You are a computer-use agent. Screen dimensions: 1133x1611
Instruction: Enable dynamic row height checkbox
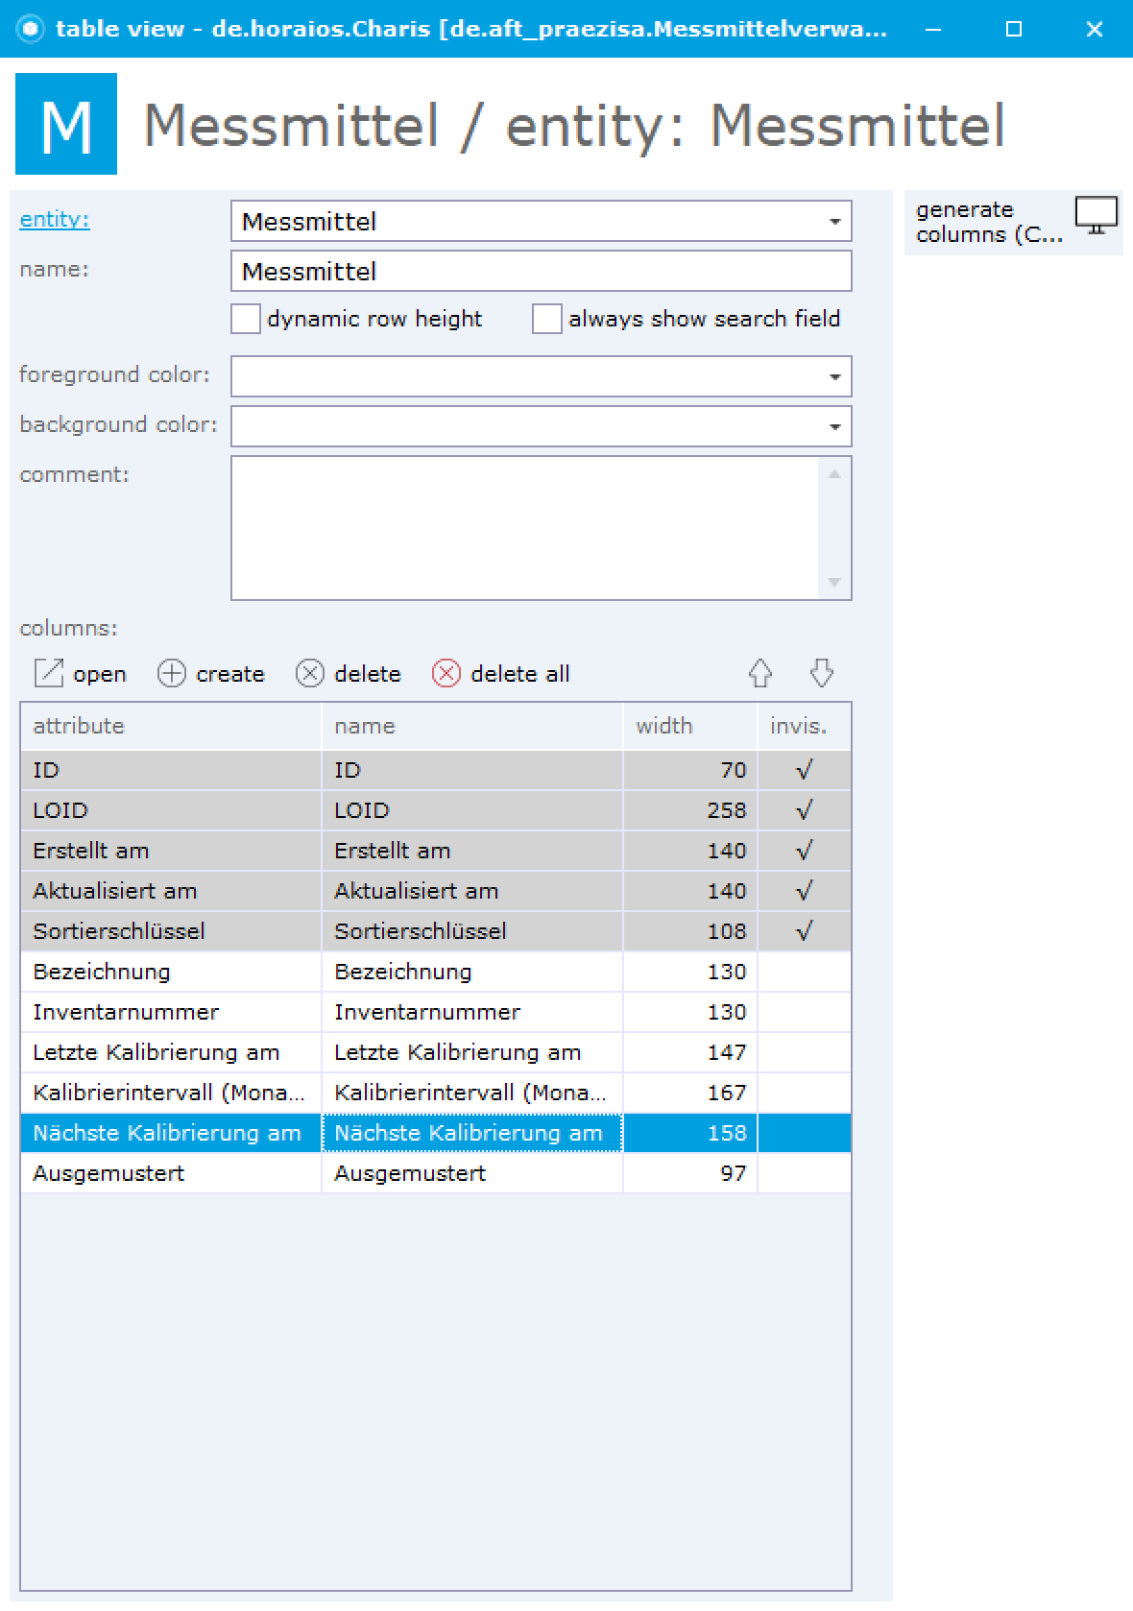pyautogui.click(x=246, y=319)
